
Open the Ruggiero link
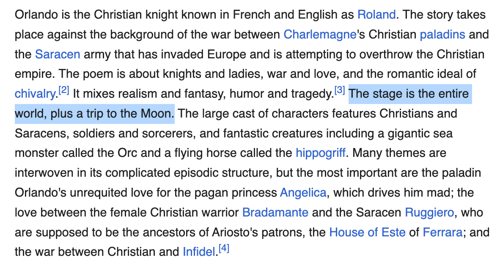coord(429,212)
